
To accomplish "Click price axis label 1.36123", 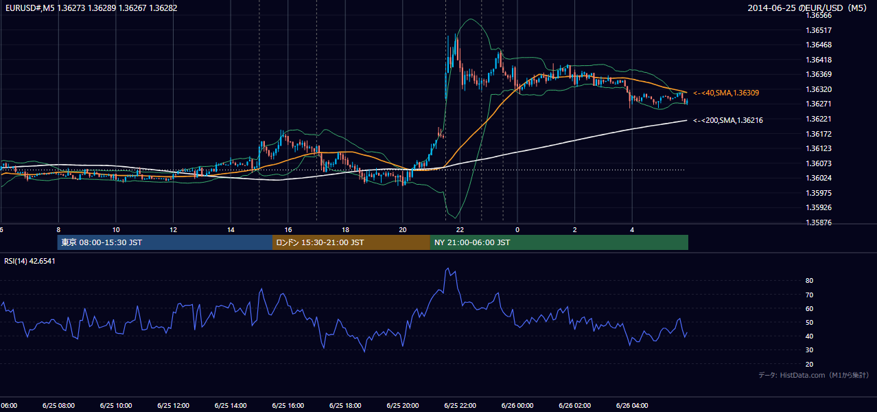I will [819, 148].
